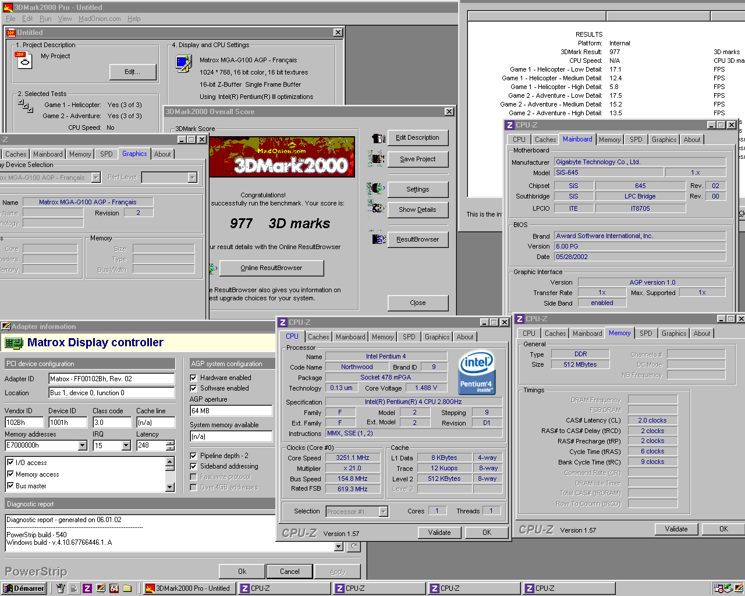Image resolution: width=745 pixels, height=596 pixels.
Task: Click the 3DP project document icon
Action: pyautogui.click(x=23, y=59)
